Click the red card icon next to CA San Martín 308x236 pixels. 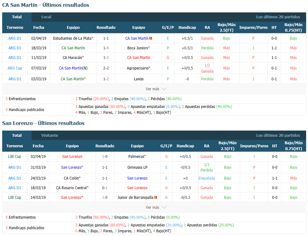(x=151, y=38)
